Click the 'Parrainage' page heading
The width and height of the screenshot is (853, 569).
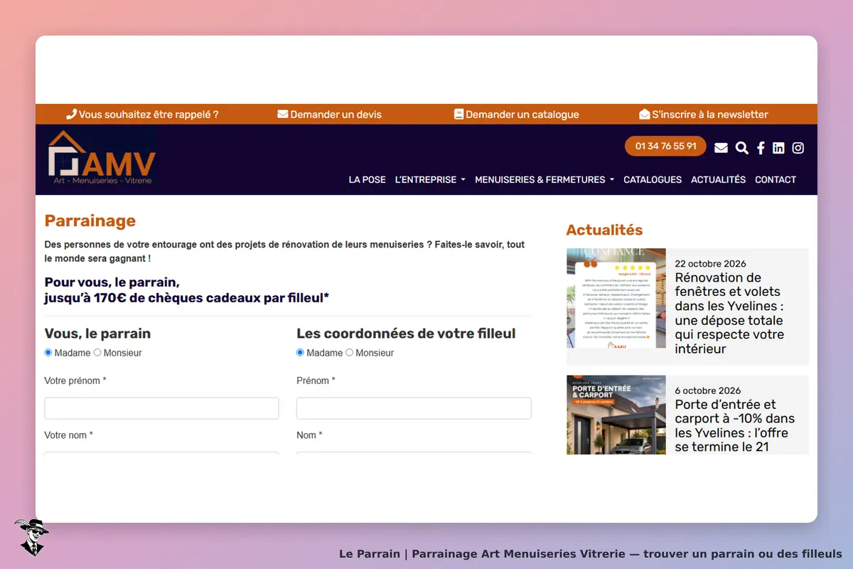tap(90, 221)
